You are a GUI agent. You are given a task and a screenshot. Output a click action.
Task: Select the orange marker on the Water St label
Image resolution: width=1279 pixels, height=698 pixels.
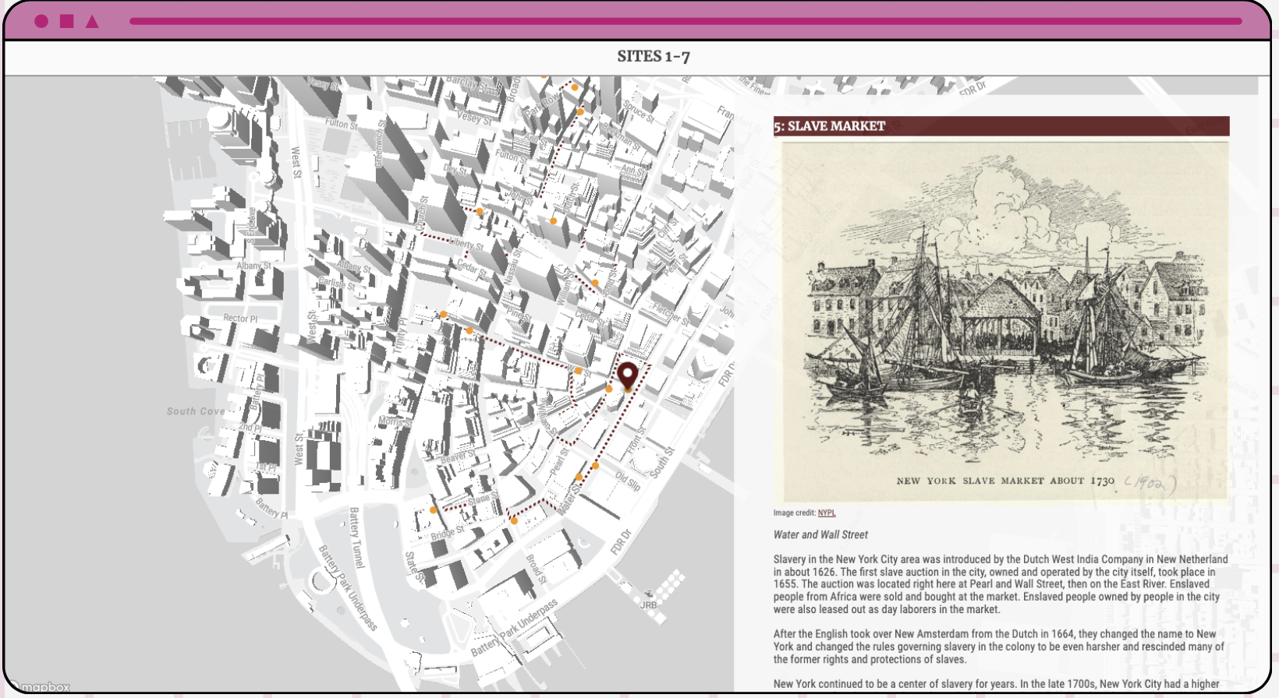[x=579, y=477]
